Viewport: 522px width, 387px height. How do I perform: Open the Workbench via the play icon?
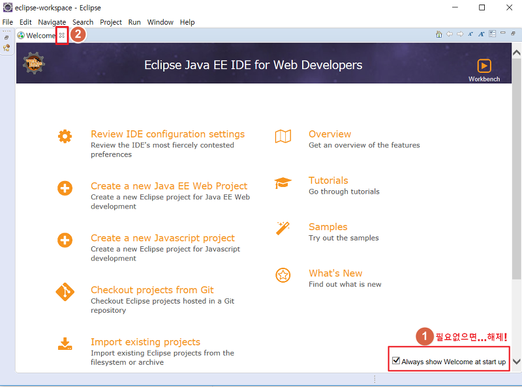(x=484, y=66)
